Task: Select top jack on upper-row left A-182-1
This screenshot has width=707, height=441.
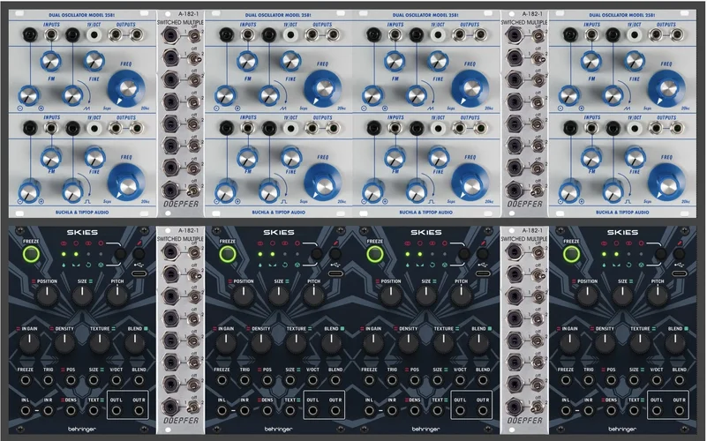Action: click(170, 34)
